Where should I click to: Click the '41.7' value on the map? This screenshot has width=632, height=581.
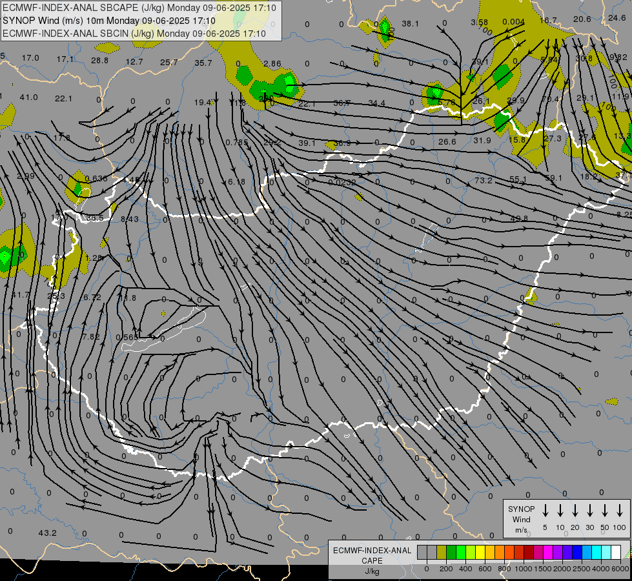(x=21, y=295)
